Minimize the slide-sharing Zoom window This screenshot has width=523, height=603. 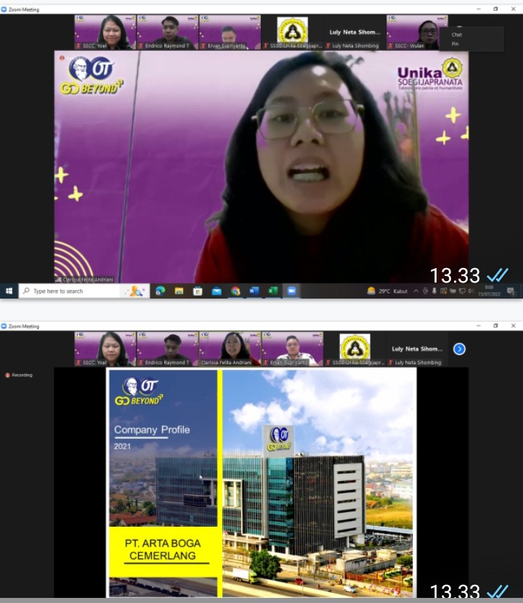click(x=479, y=325)
